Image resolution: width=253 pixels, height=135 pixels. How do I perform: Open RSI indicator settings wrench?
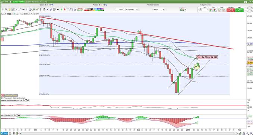click(x=24, y=101)
